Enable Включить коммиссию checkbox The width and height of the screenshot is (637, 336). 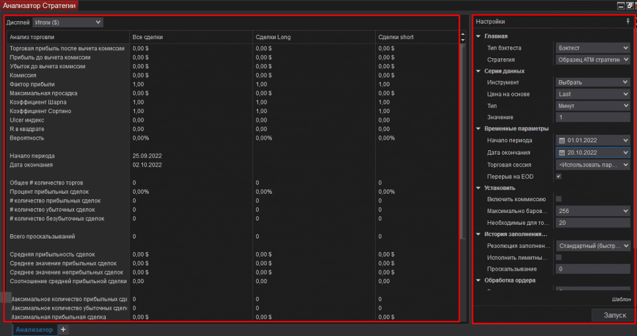[559, 199]
